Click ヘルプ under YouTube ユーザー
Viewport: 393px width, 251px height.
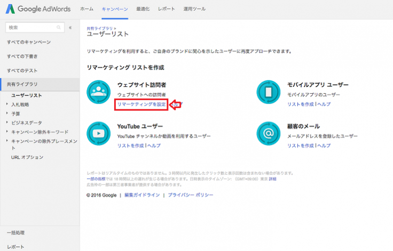coord(154,145)
